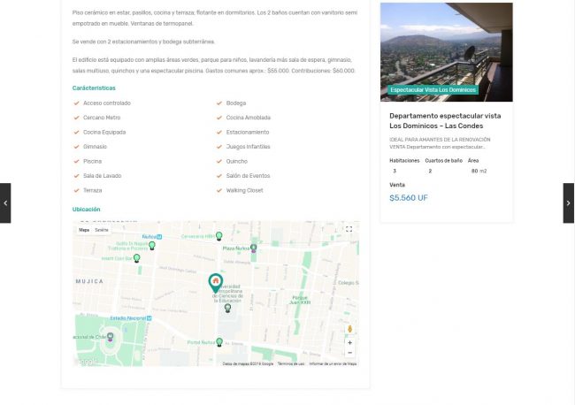Open the Departamento espectacular vista Los Dominicos listing
The width and height of the screenshot is (575, 405).
click(x=445, y=120)
